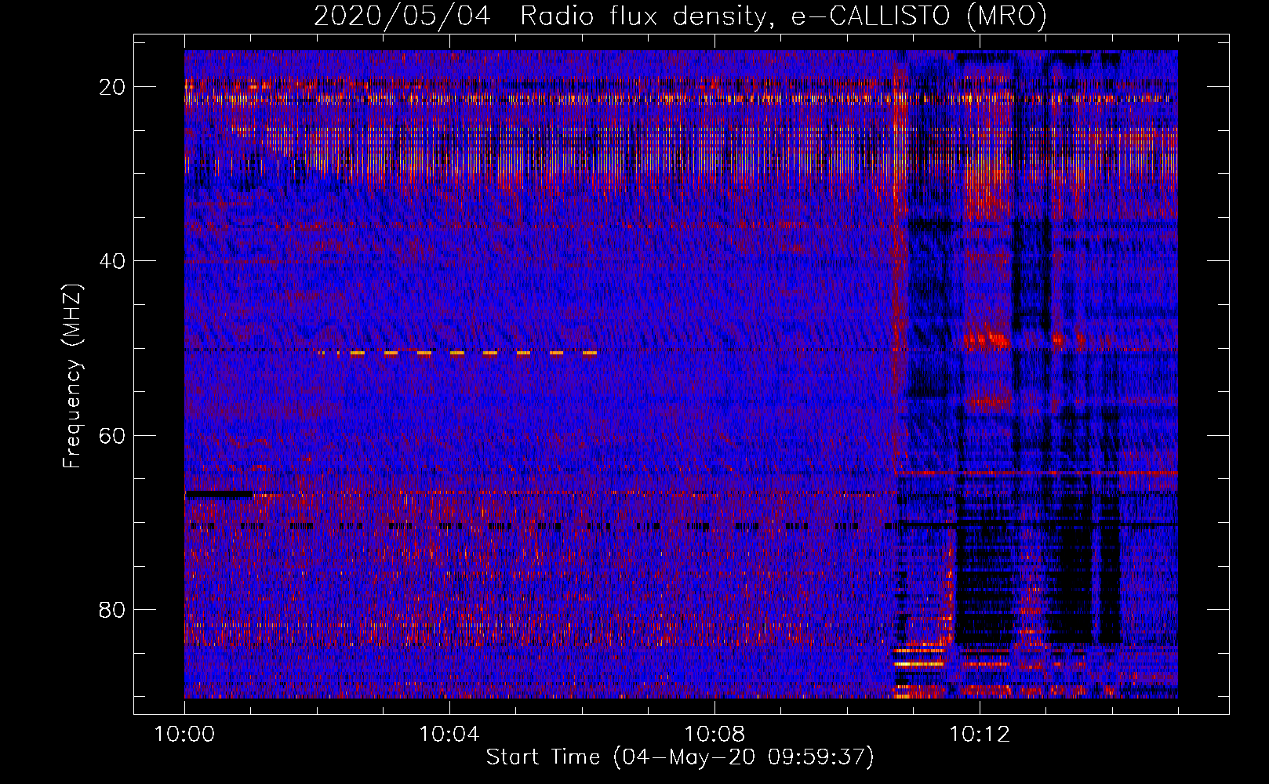
Task: Click the 80 frequency tick label
Action: click(x=112, y=609)
